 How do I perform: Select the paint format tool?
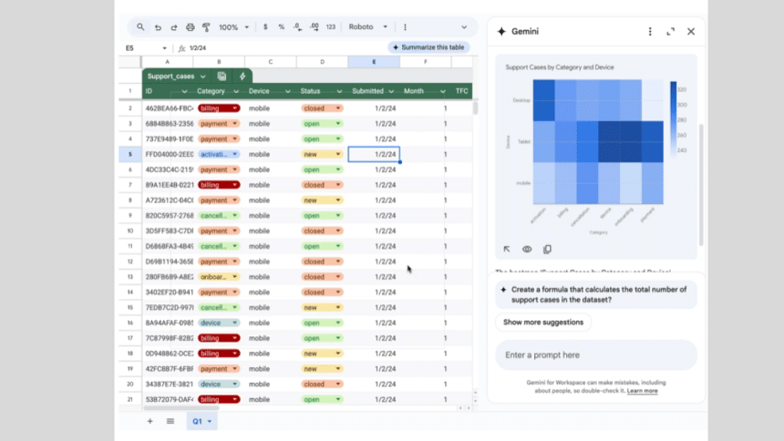pos(206,27)
